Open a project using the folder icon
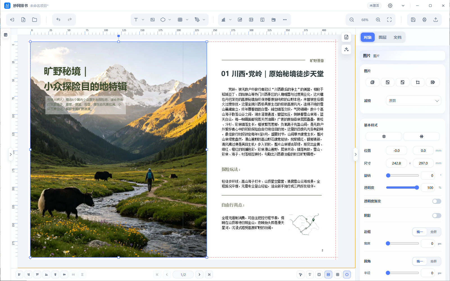 click(35, 20)
